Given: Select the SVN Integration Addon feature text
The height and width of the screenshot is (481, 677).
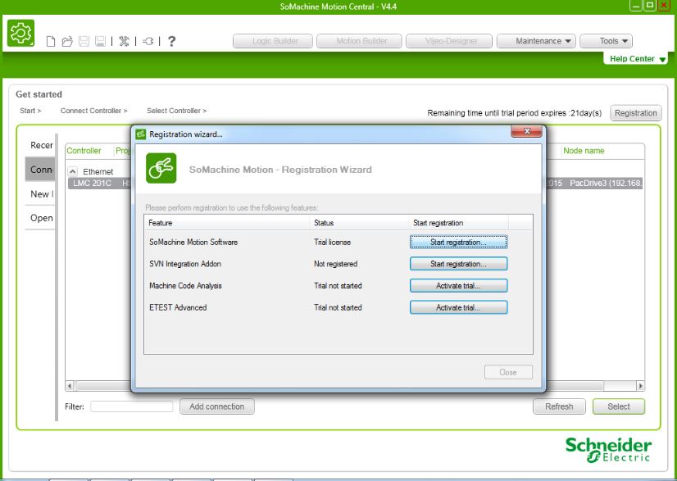Looking at the screenshot, I should click(185, 264).
